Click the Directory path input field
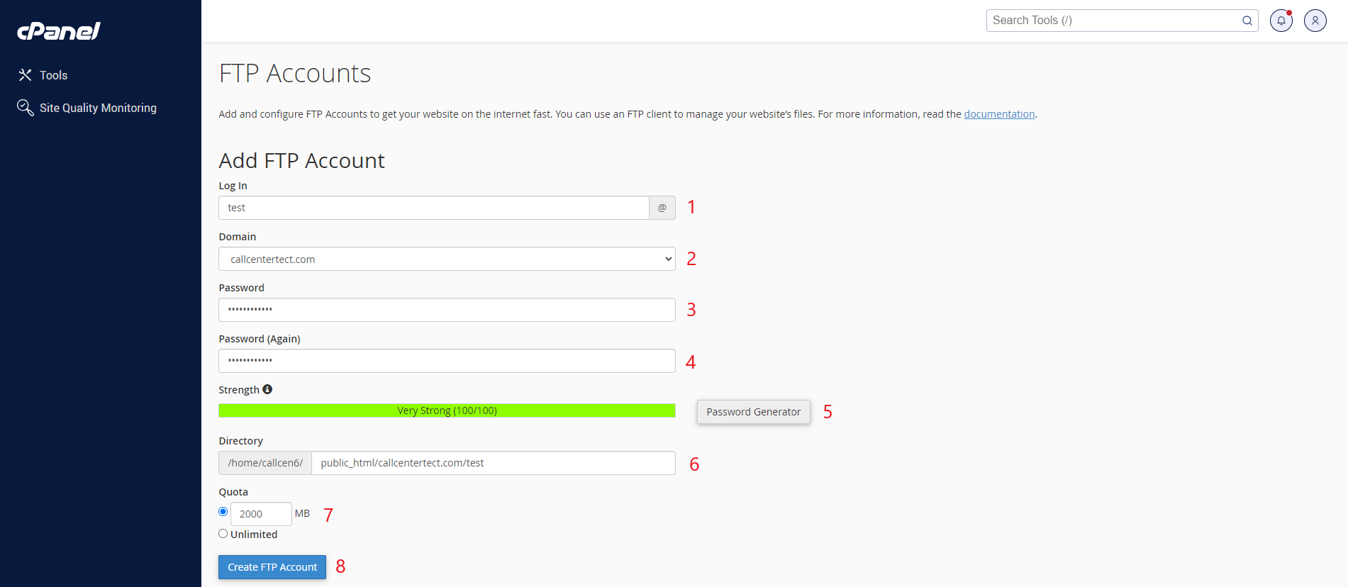The height and width of the screenshot is (587, 1348). click(x=493, y=463)
